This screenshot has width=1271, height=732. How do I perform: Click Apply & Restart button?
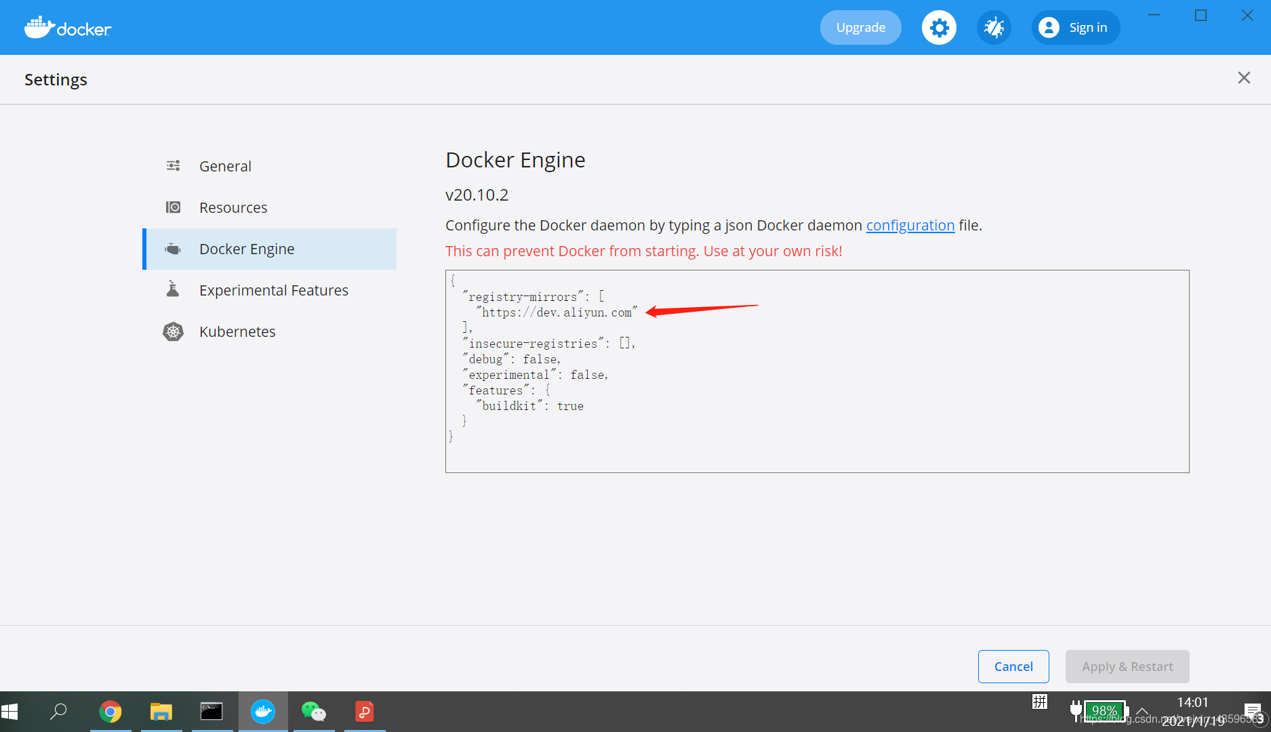[1127, 666]
